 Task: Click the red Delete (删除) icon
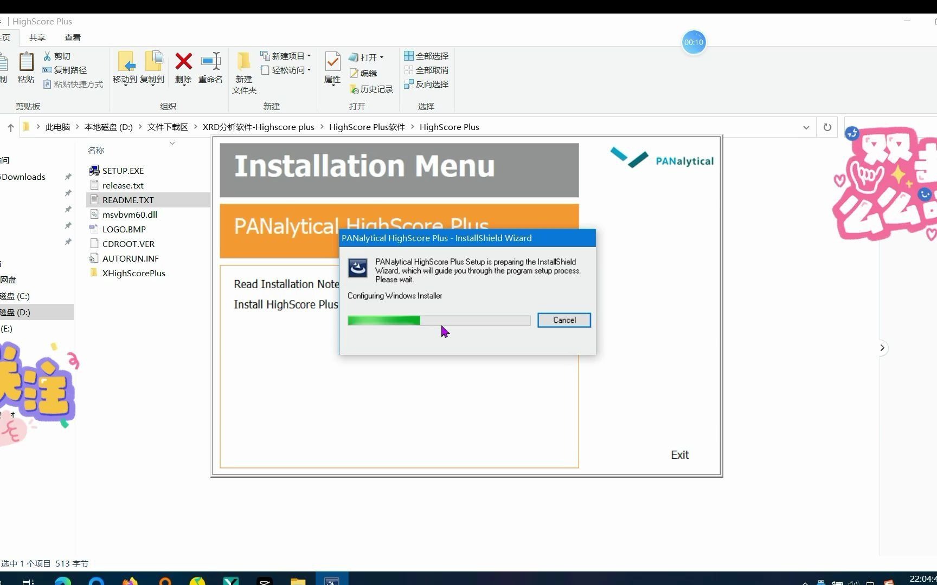point(183,61)
